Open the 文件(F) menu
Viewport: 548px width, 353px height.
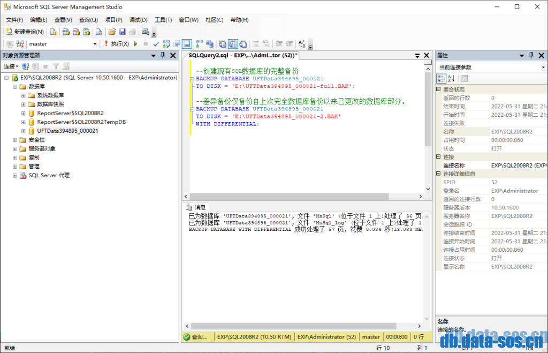tap(14, 20)
